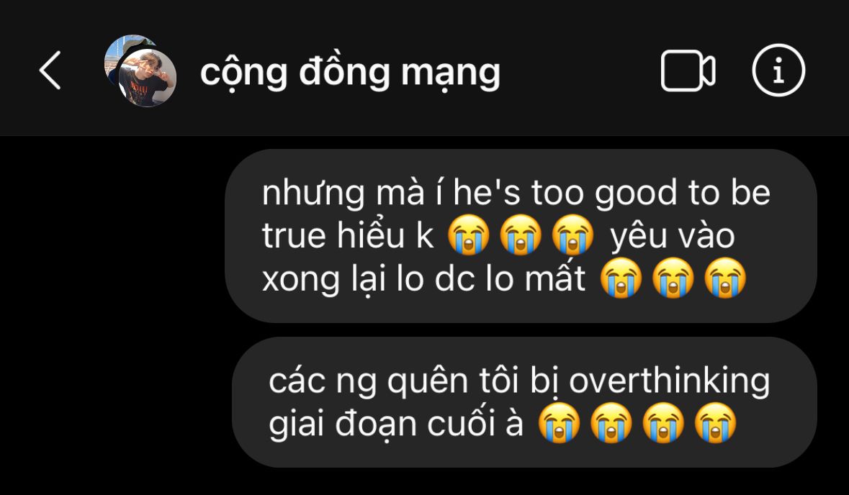The image size is (849, 495).
Task: Tap the crying emoji right before "yêu vào"
Action: [572, 235]
